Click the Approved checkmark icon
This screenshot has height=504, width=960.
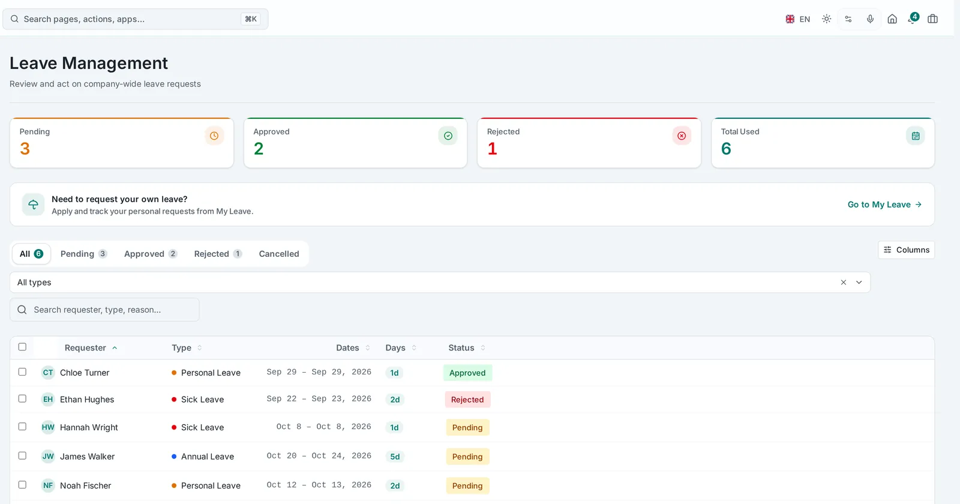(x=448, y=136)
